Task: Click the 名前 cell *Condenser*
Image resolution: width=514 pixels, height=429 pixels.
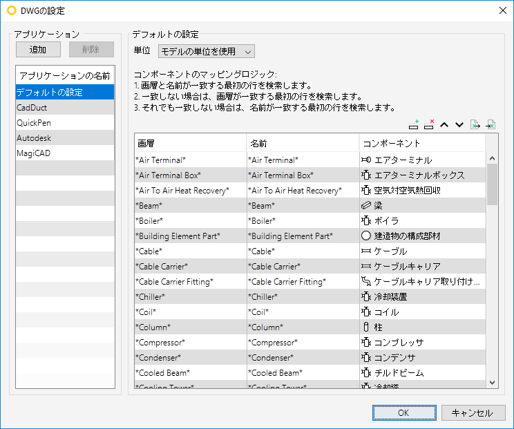Action: coord(303,358)
